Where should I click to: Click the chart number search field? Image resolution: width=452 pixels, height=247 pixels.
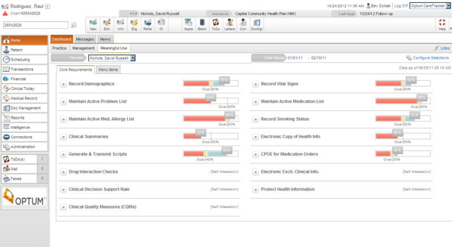[x=36, y=25]
